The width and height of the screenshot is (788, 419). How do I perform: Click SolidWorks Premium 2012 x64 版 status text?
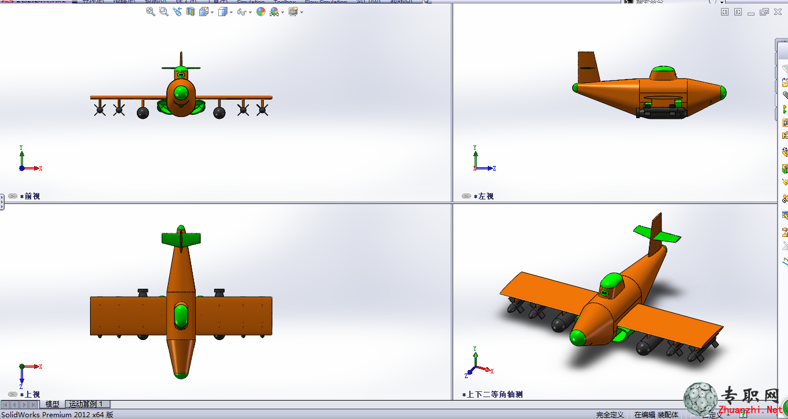click(57, 414)
